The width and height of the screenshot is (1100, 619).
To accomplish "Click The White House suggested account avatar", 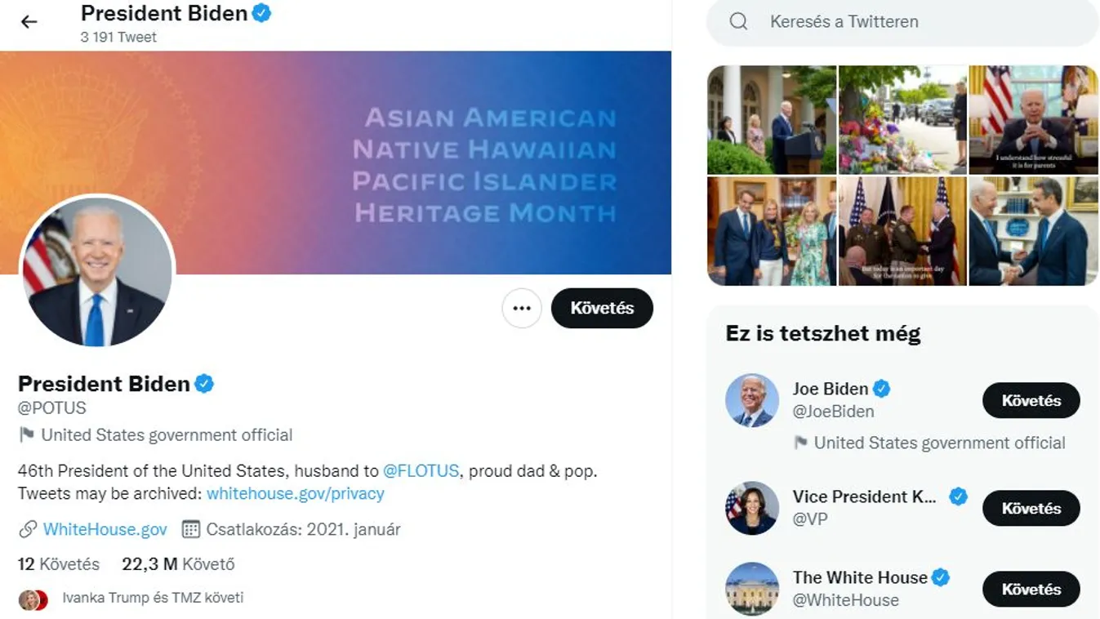I will tap(751, 588).
